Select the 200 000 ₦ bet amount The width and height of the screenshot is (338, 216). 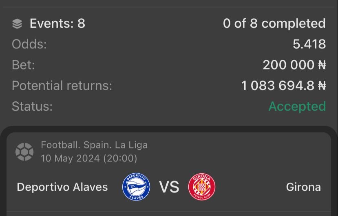[x=294, y=65]
